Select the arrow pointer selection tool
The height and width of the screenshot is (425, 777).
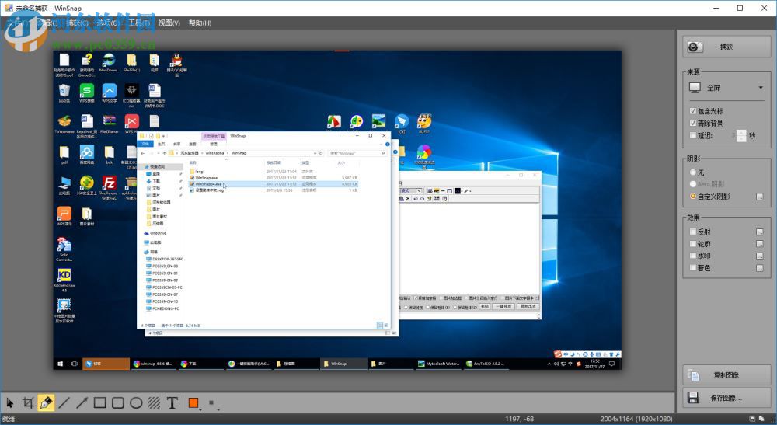pyautogui.click(x=10, y=403)
